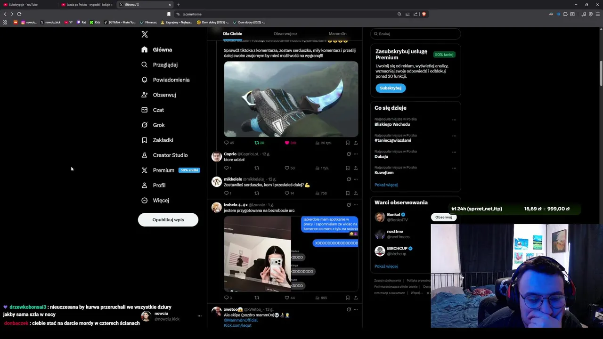Click the Opublikuj wpis button
The image size is (603, 339).
coord(168,220)
